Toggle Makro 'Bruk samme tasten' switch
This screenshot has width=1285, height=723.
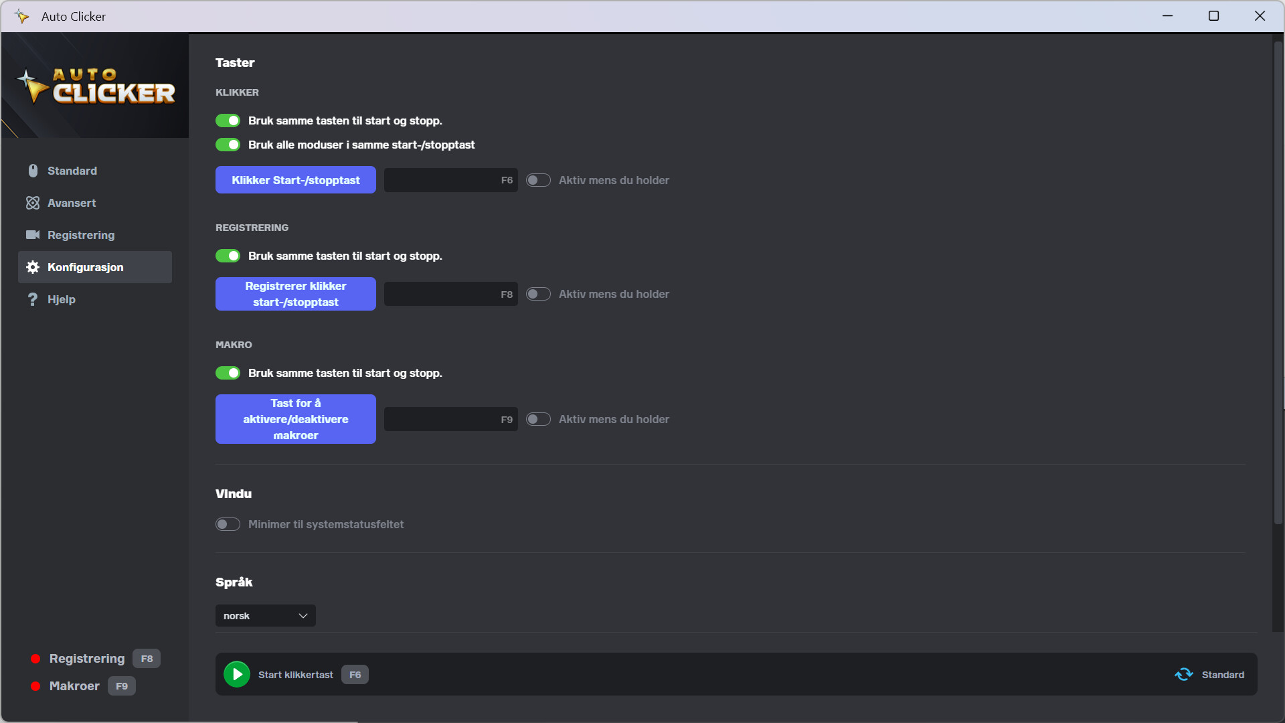pos(228,373)
